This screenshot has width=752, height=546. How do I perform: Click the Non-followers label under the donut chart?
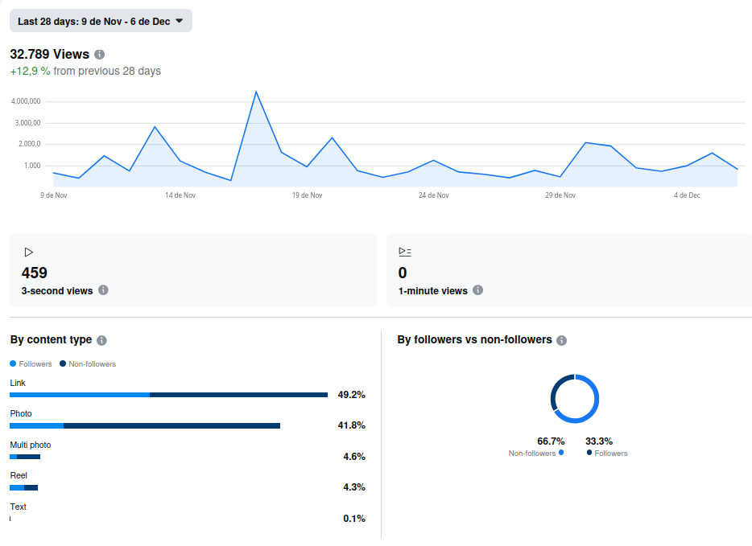click(x=532, y=454)
